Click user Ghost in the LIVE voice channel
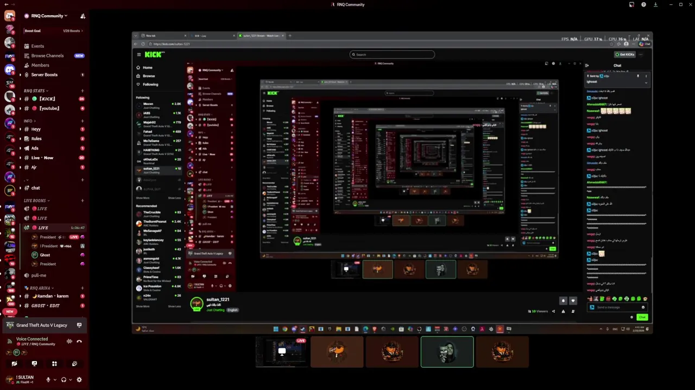 [x=57, y=255]
